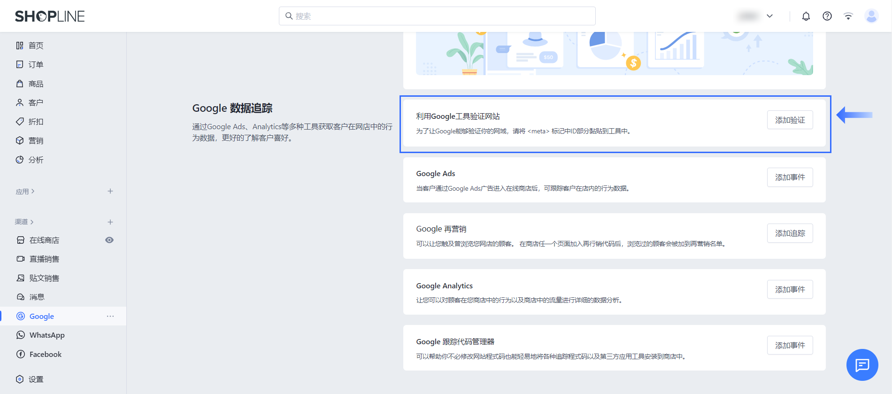Click the WhatsApp icon
Screen dimensions: 892x394
21,335
